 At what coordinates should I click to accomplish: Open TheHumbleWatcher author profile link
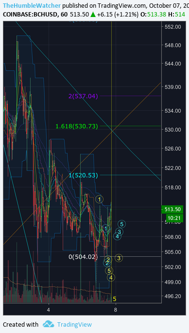click(x=32, y=5)
